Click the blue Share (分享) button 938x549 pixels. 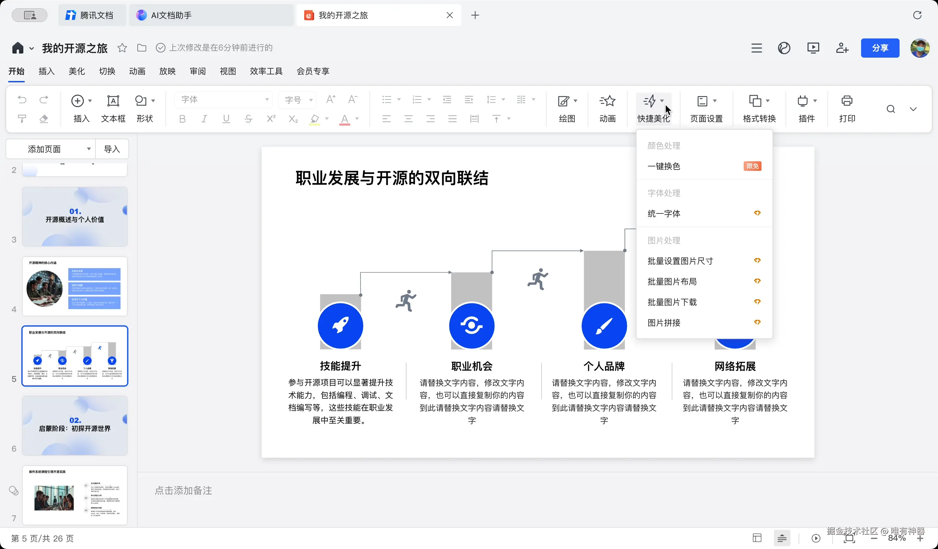pos(880,48)
